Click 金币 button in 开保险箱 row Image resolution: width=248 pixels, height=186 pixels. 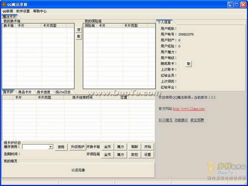(x=107, y=154)
